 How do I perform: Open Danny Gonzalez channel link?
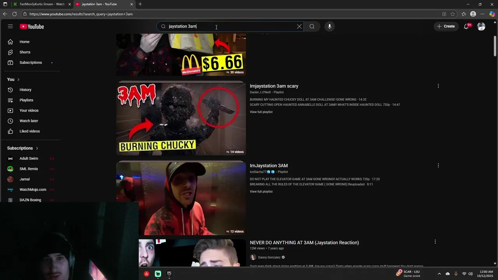pyautogui.click(x=269, y=257)
